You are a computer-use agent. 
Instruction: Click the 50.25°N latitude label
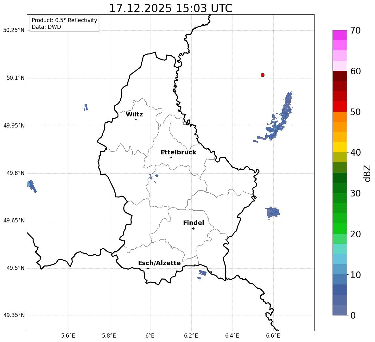click(14, 30)
